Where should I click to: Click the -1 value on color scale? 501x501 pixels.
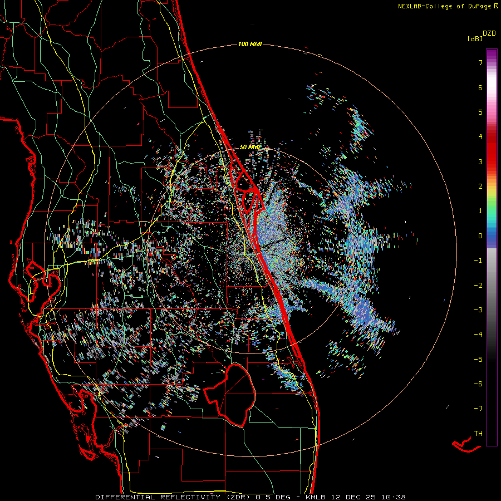[x=478, y=261]
